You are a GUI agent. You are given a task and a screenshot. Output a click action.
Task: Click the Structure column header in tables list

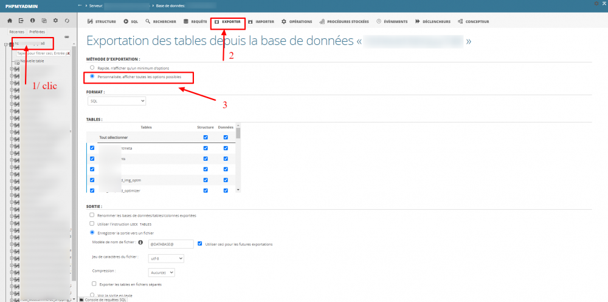[x=206, y=127]
